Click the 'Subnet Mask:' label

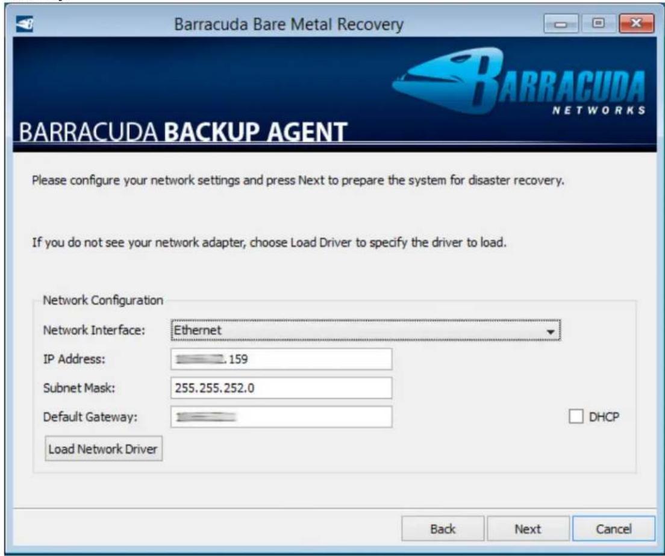click(79, 388)
